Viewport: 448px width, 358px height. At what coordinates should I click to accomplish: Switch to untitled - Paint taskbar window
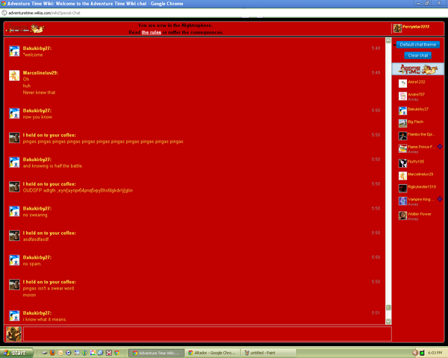click(268, 353)
